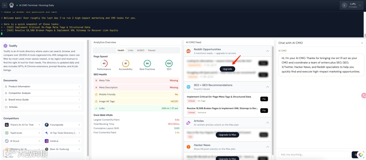Click the Hacker News Y icon
366x160 pixels.
(189, 147)
